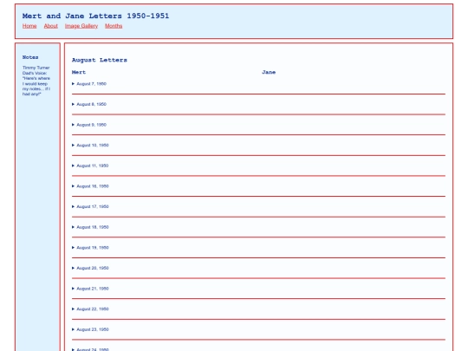Expand the August 7, 1950 letter
The image size is (468, 351).
tap(89, 84)
